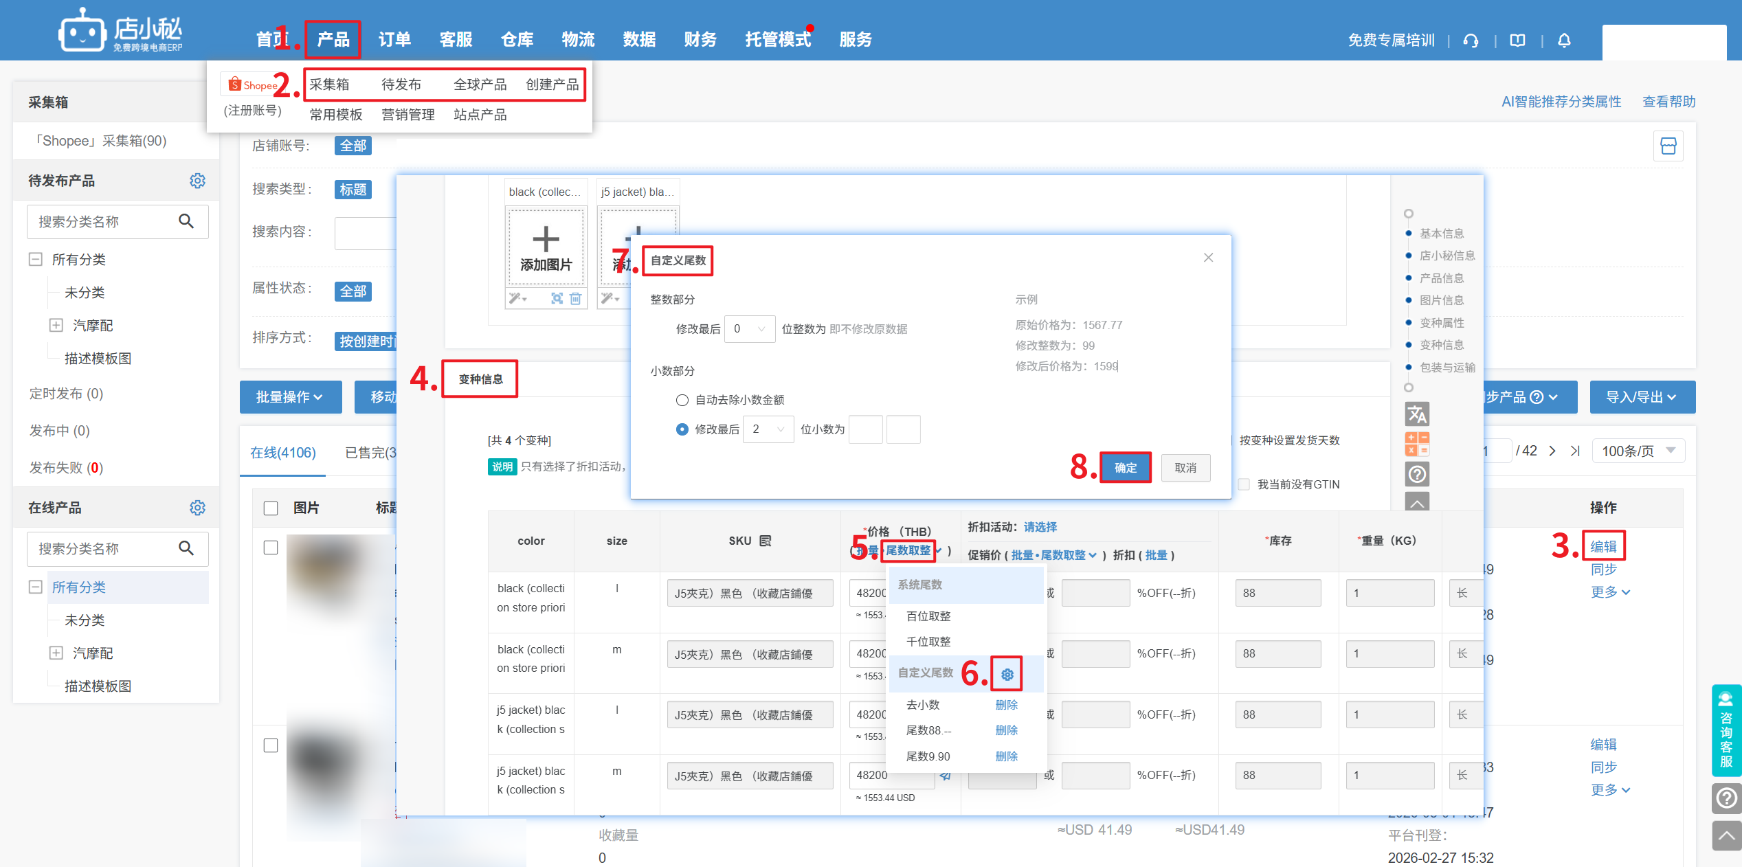
Task: Check the 我当前没有GTIN checkbox
Action: point(1244,484)
